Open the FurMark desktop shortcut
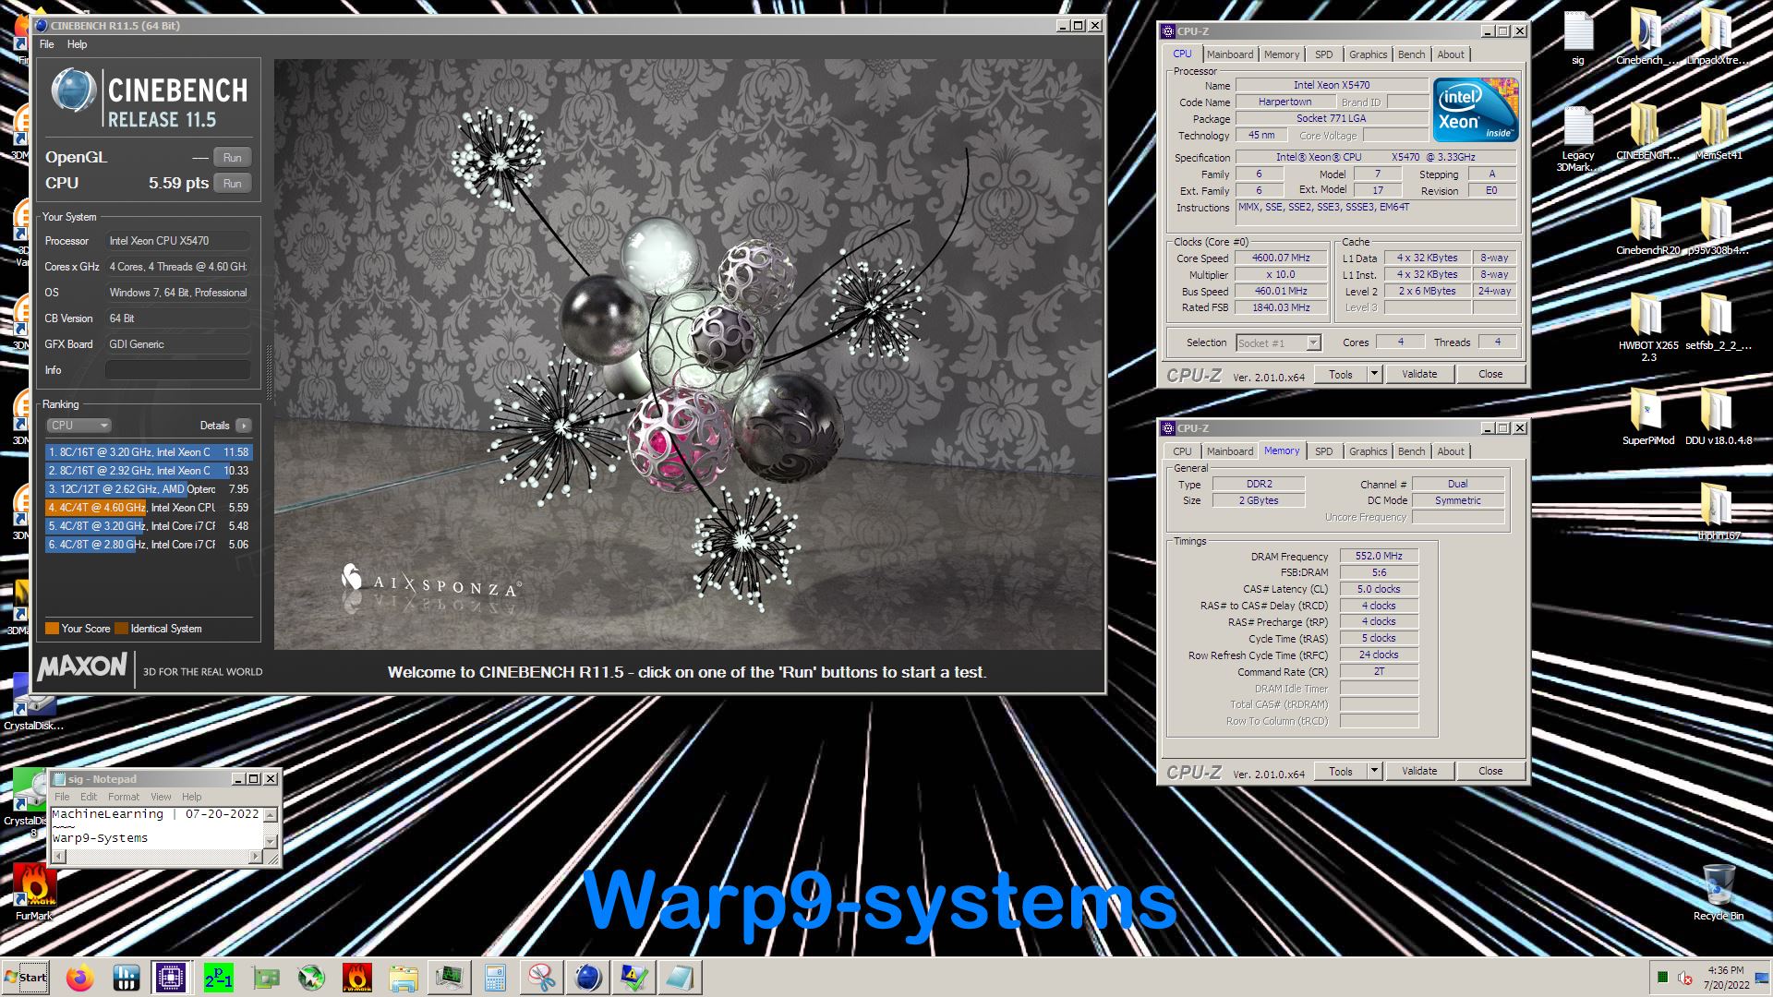The width and height of the screenshot is (1773, 997). pyautogui.click(x=33, y=892)
